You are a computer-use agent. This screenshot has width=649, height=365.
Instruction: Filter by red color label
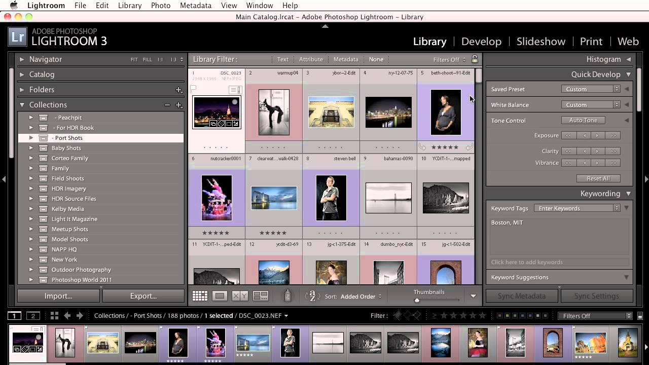click(x=499, y=316)
